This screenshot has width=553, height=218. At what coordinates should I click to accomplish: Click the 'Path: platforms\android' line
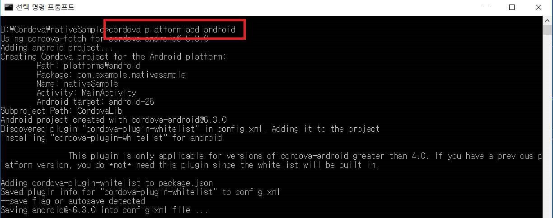click(89, 65)
